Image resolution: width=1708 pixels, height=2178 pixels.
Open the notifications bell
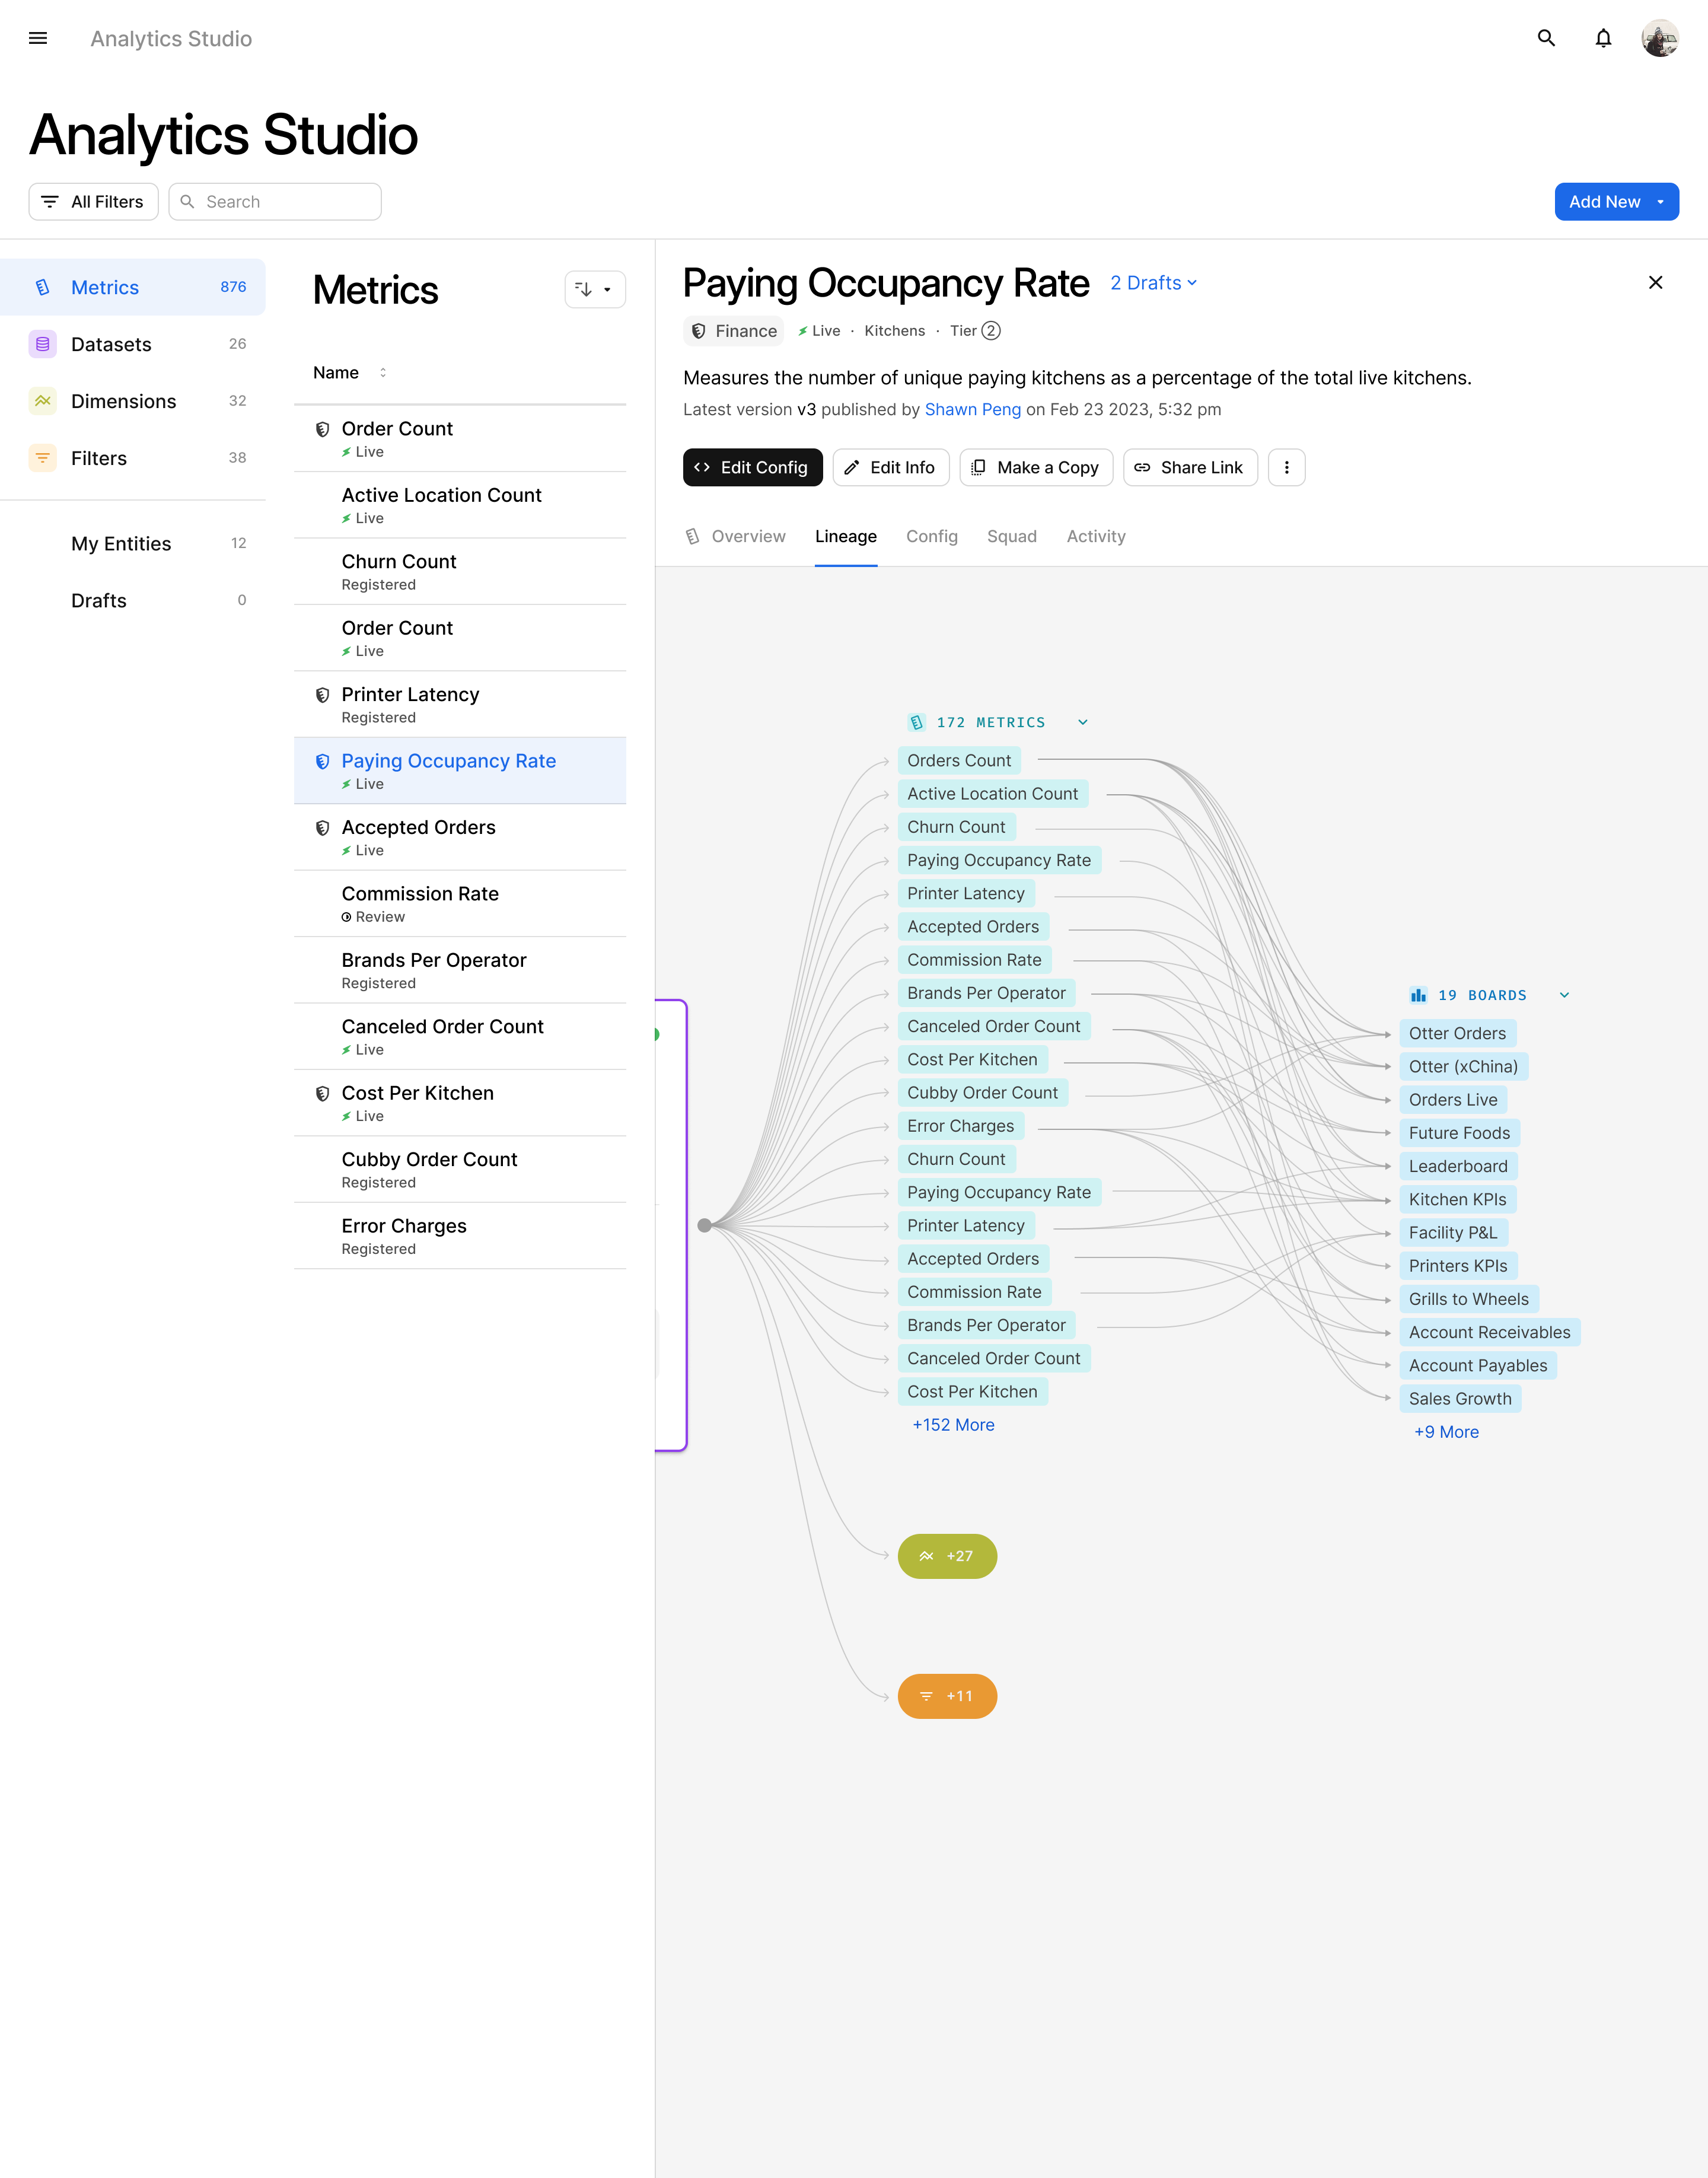point(1603,38)
